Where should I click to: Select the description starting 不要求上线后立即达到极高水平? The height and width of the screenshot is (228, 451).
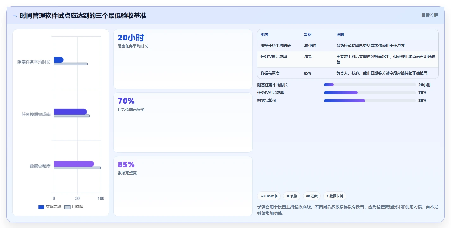(386, 59)
